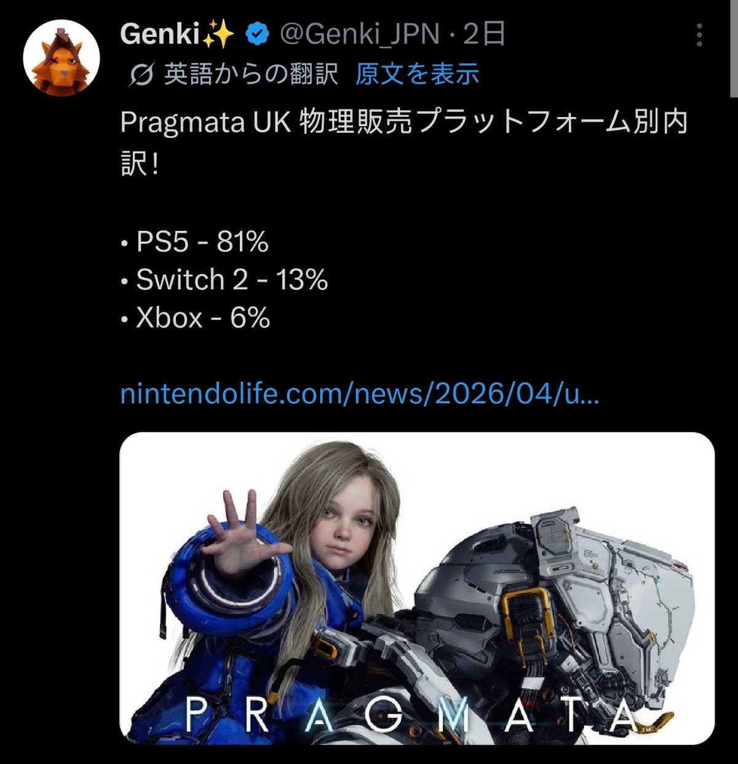Image resolution: width=738 pixels, height=764 pixels.
Task: Click the PS5 - 81% line
Action: point(195,242)
